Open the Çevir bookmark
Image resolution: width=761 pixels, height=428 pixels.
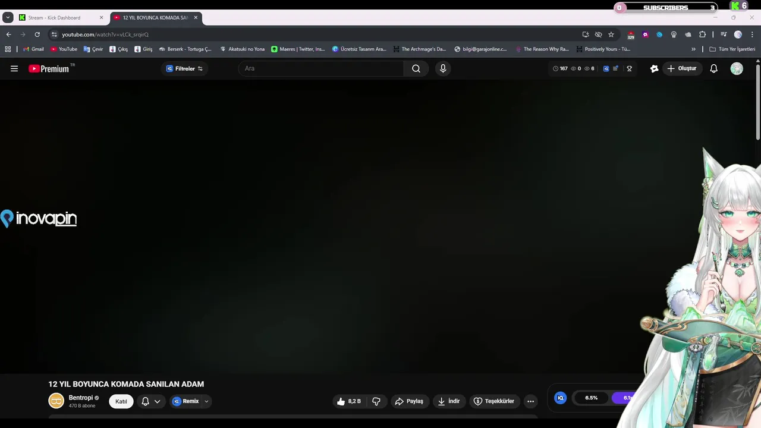coord(93,49)
